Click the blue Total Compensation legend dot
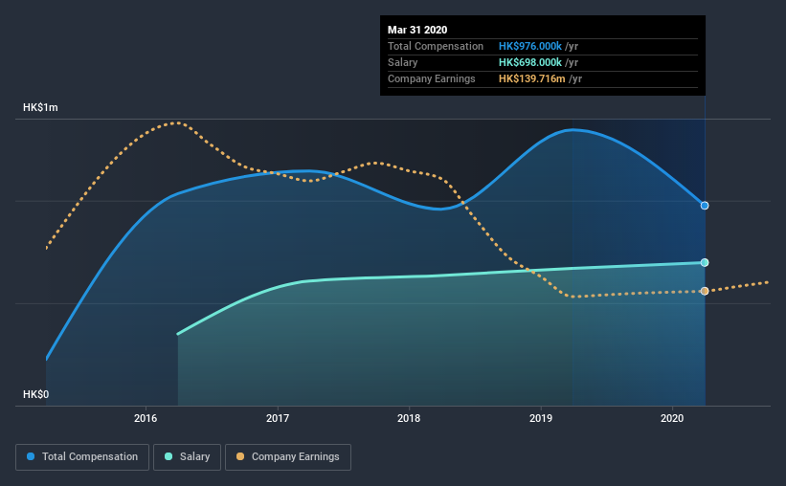Screen dimensions: 786x486 click(x=31, y=456)
